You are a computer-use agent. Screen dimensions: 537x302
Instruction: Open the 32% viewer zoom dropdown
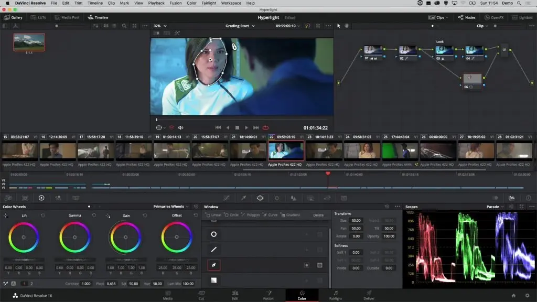click(x=159, y=26)
